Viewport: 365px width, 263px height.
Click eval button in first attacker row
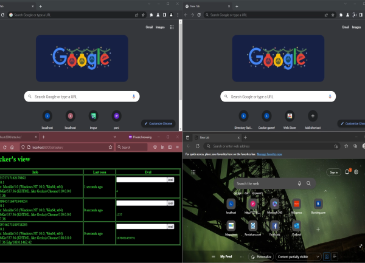point(170,180)
